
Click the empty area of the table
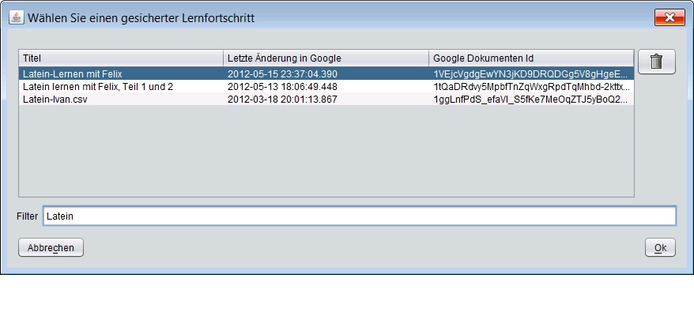pyautogui.click(x=326, y=151)
